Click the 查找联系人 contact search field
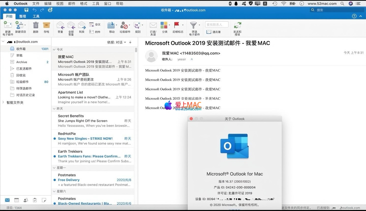Screen dimensions: 366x211 tap(217, 25)
